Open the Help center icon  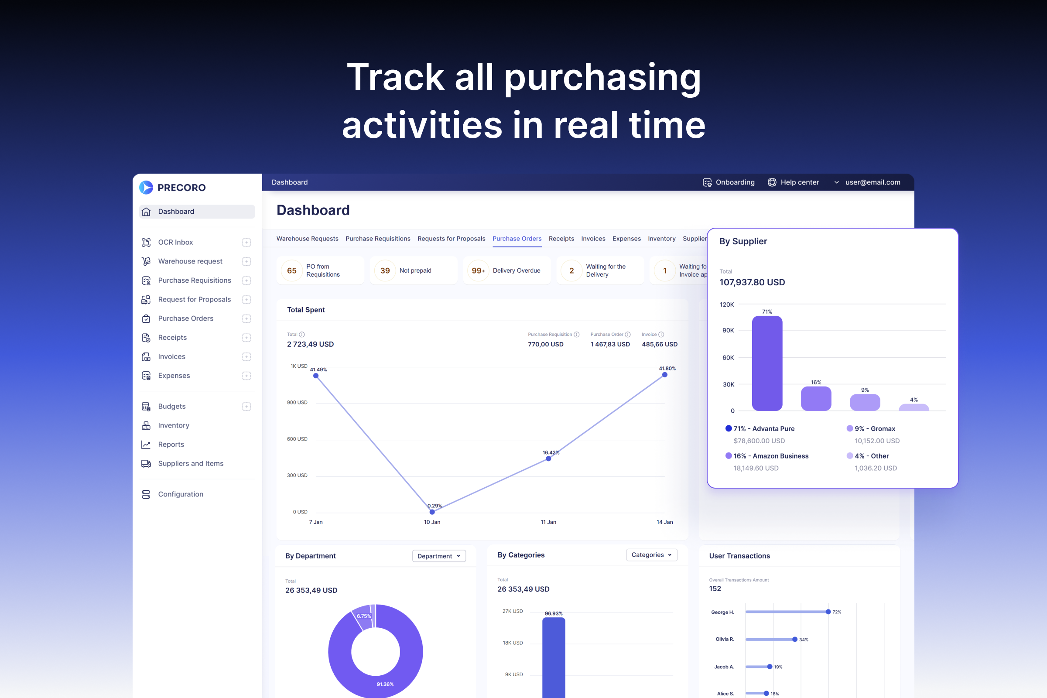[x=772, y=182]
